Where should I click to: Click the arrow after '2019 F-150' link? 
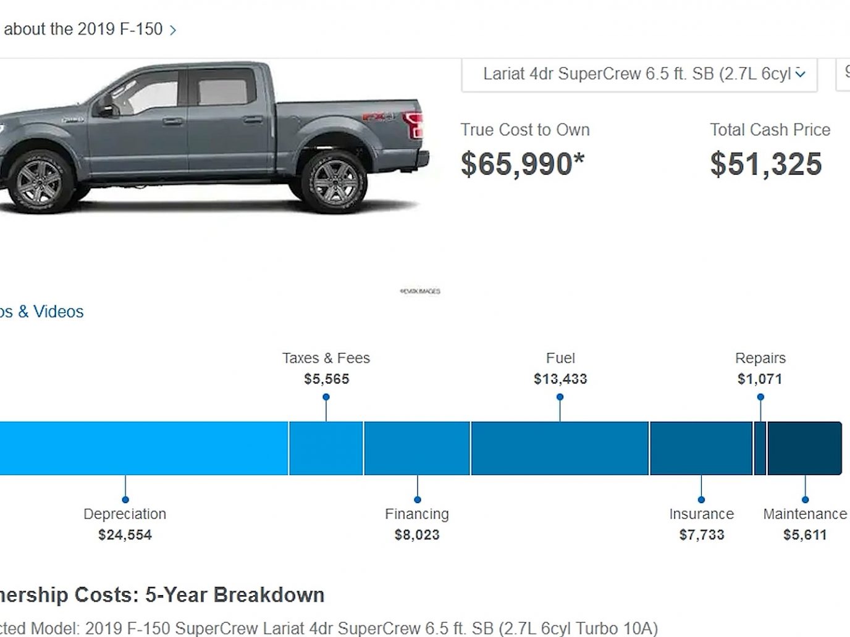pos(173,30)
